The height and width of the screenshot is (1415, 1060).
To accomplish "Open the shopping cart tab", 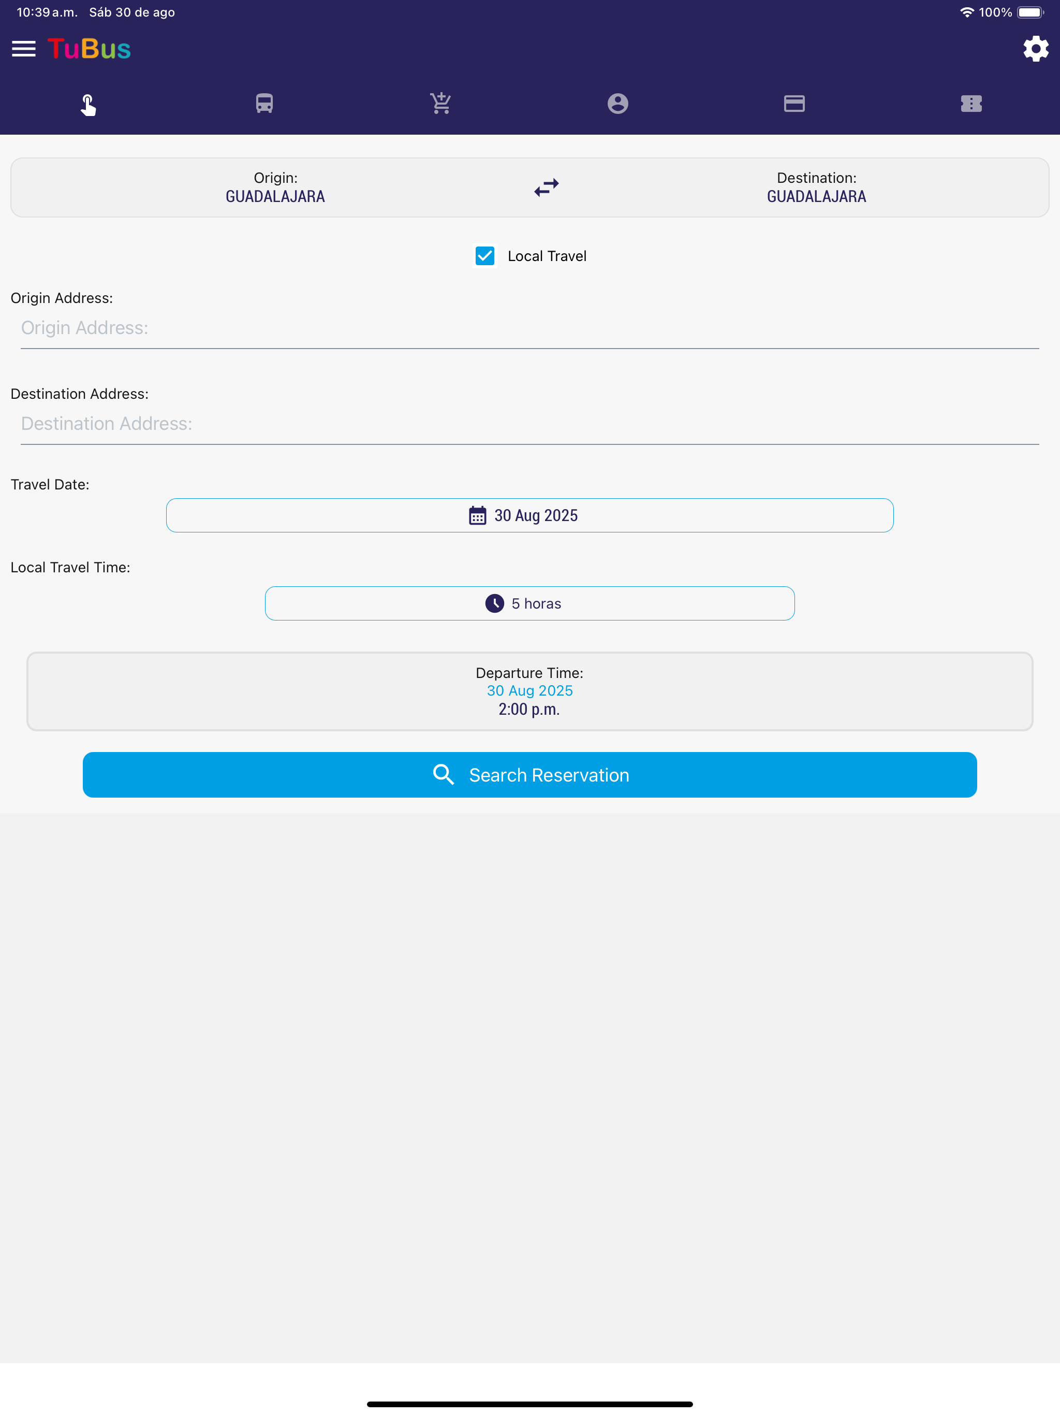I will pyautogui.click(x=441, y=104).
